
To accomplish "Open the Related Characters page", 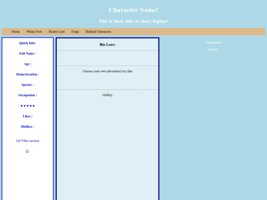I will pos(98,32).
